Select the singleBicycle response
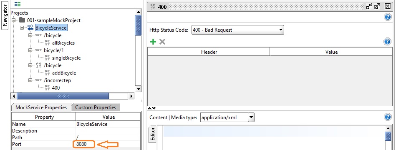 point(66,58)
